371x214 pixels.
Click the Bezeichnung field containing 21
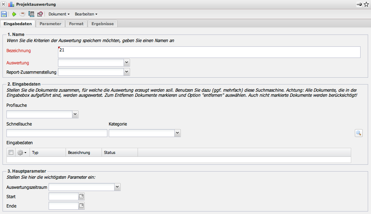209,52
